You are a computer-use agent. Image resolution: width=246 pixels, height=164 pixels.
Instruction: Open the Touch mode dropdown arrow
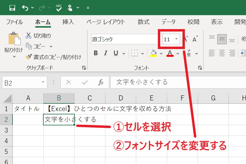click(x=78, y=7)
